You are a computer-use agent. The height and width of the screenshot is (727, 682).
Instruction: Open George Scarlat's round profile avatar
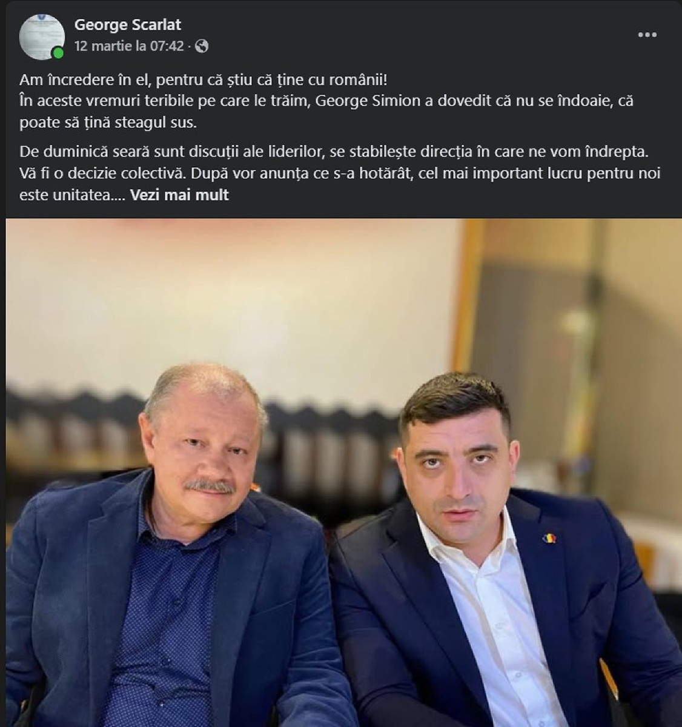(42, 36)
